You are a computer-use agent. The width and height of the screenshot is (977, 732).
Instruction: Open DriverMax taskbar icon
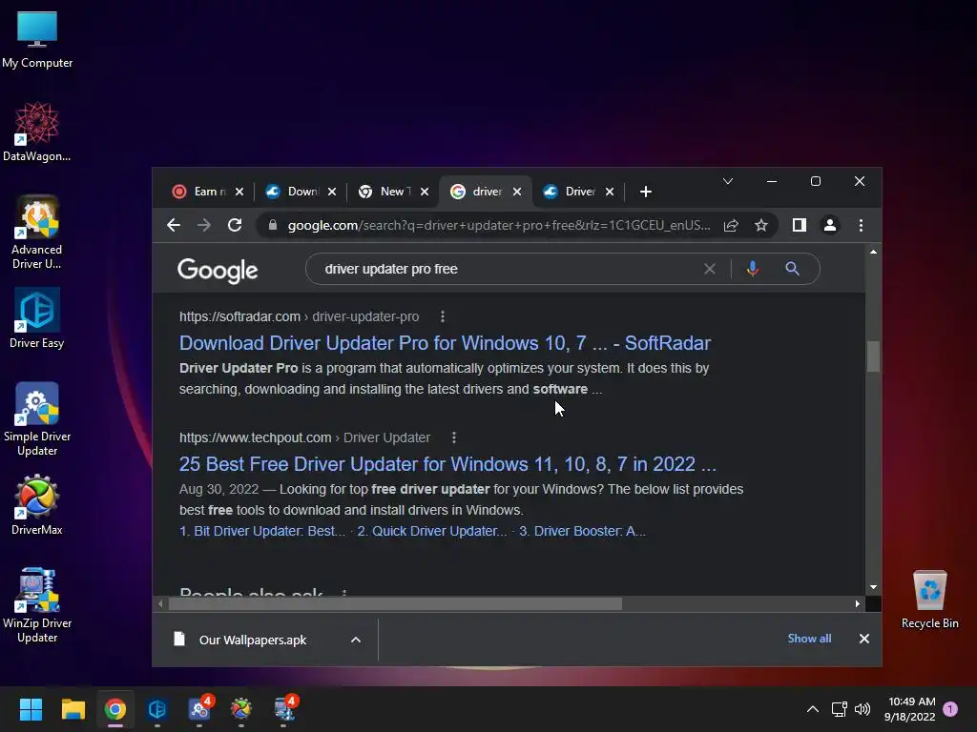click(241, 709)
